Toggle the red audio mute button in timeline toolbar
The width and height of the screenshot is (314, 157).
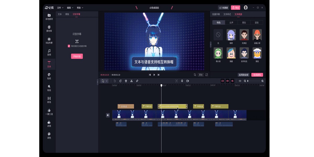click(x=232, y=81)
